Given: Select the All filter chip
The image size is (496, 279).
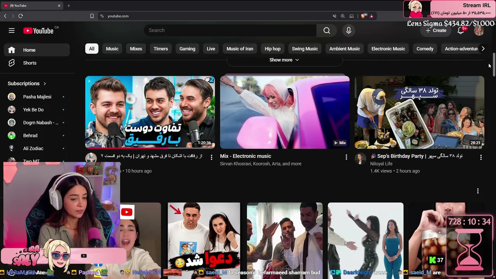Looking at the screenshot, I should [91, 49].
